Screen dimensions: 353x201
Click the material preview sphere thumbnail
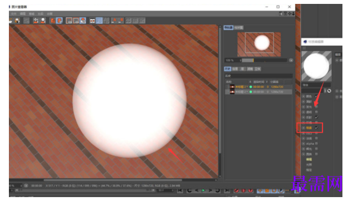click(316, 66)
